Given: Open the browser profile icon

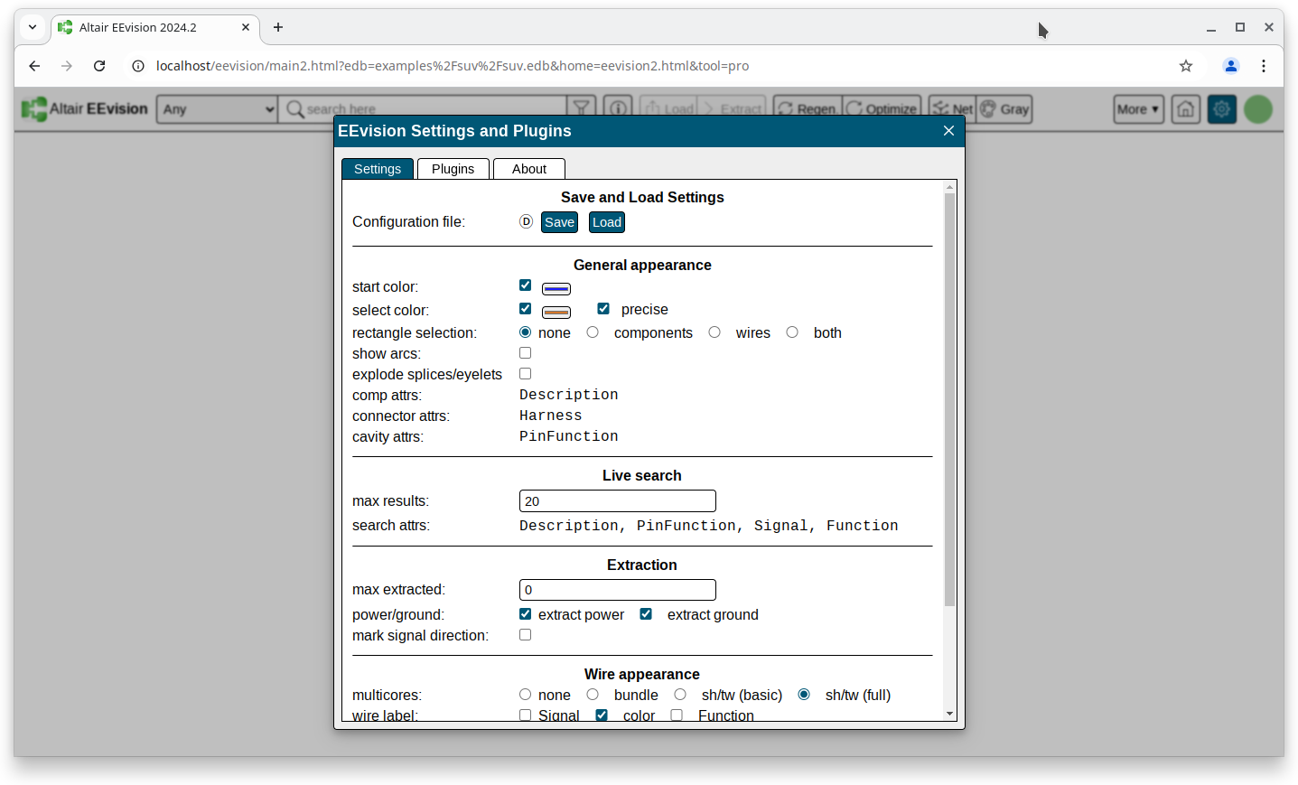Looking at the screenshot, I should 1230,66.
